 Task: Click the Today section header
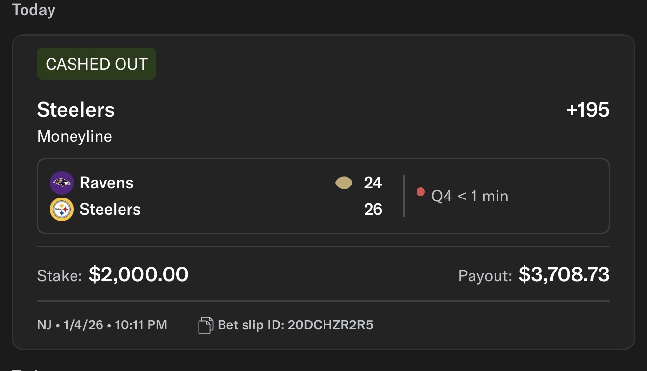pos(34,10)
